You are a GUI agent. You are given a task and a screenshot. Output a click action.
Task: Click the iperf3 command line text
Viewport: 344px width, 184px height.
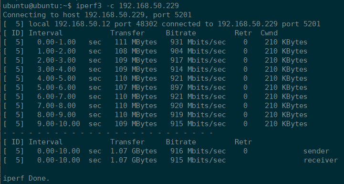(127, 6)
